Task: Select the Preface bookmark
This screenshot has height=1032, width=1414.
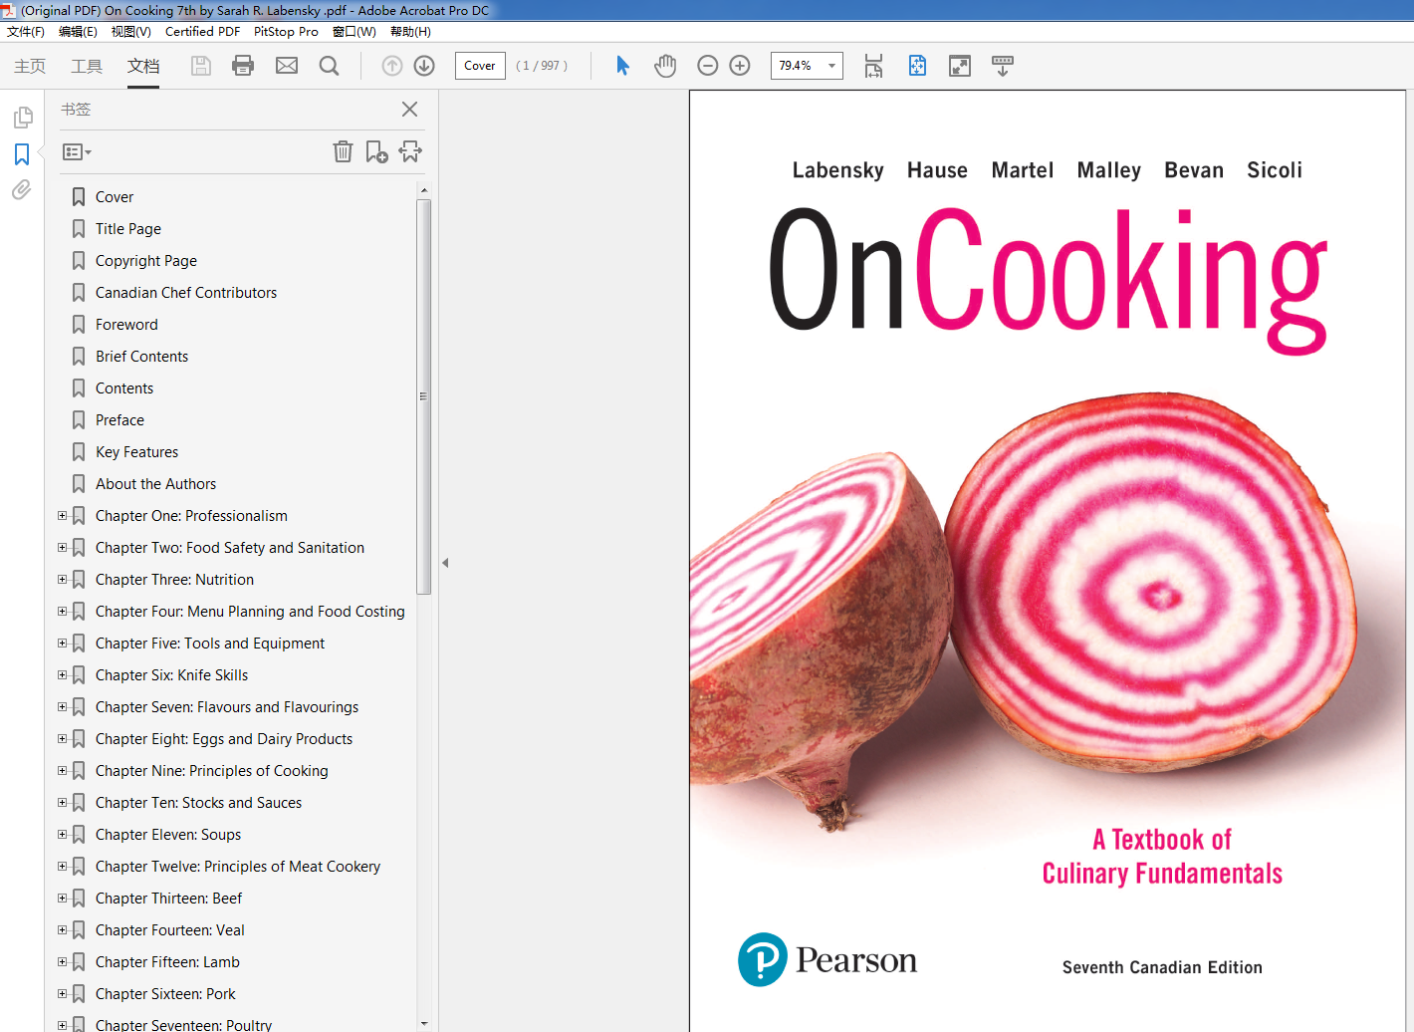Action: click(x=119, y=420)
